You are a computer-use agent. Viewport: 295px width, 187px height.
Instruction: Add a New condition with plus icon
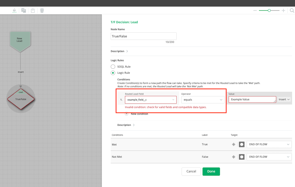[x=126, y=114]
